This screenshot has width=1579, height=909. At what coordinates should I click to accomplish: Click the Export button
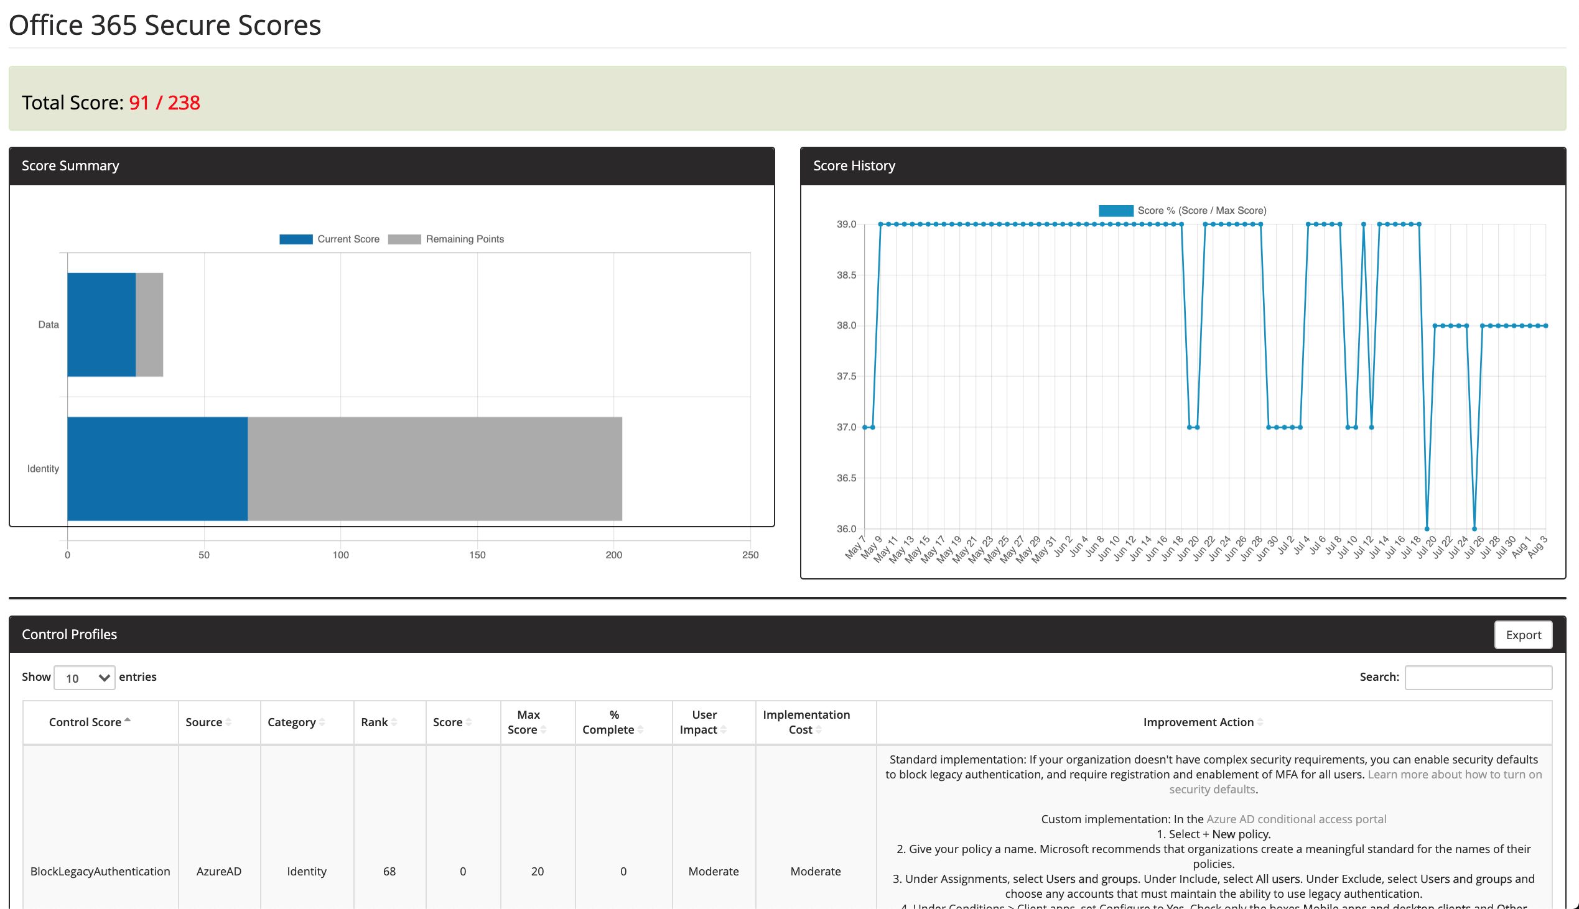coord(1524,634)
